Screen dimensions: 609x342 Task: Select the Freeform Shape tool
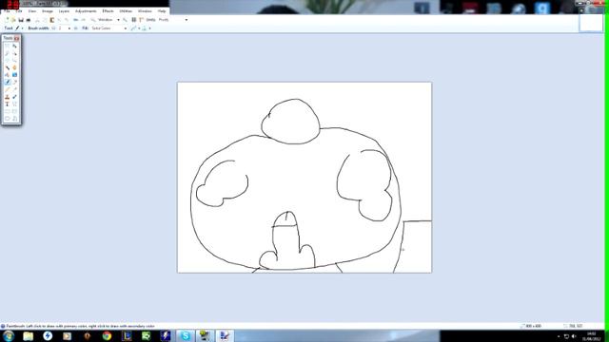pyautogui.click(x=15, y=119)
